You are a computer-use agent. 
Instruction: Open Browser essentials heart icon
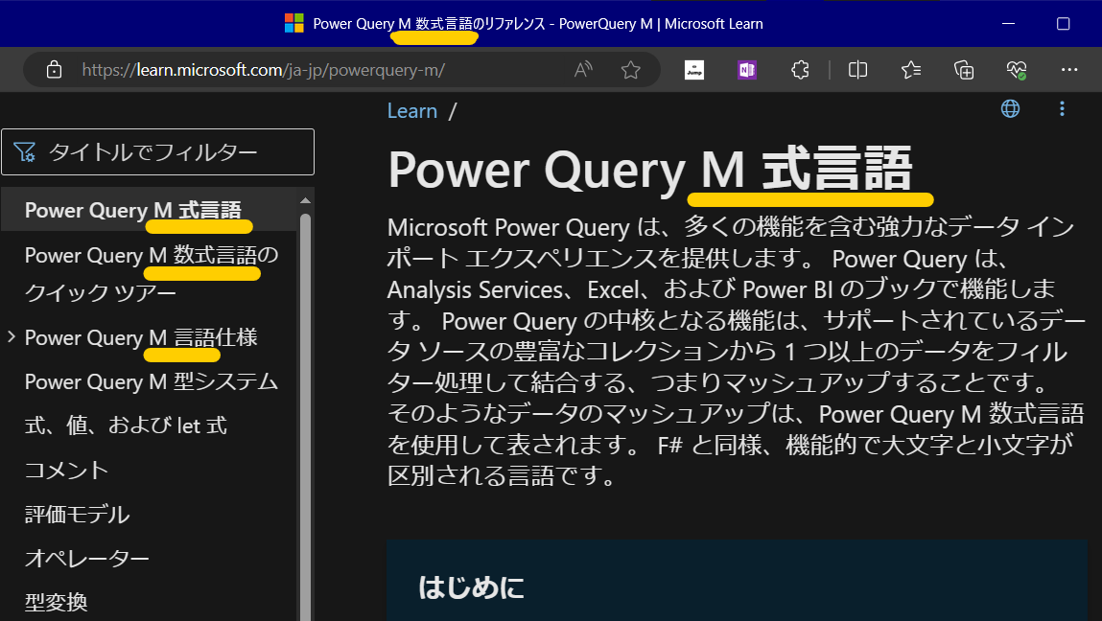[1017, 69]
